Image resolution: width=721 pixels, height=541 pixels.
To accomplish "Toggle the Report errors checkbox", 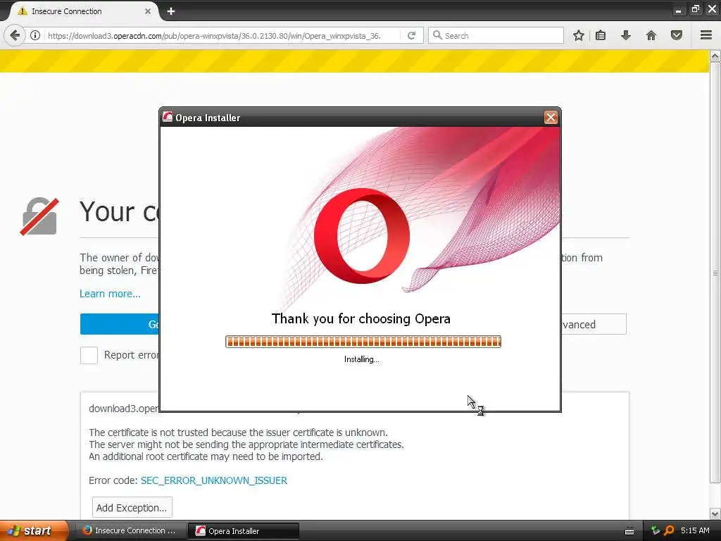I will coord(89,355).
